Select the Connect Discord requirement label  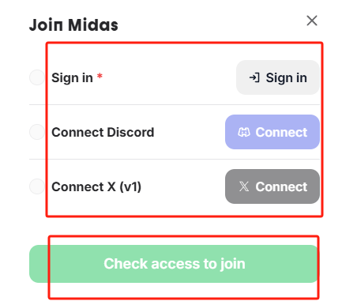pos(103,132)
